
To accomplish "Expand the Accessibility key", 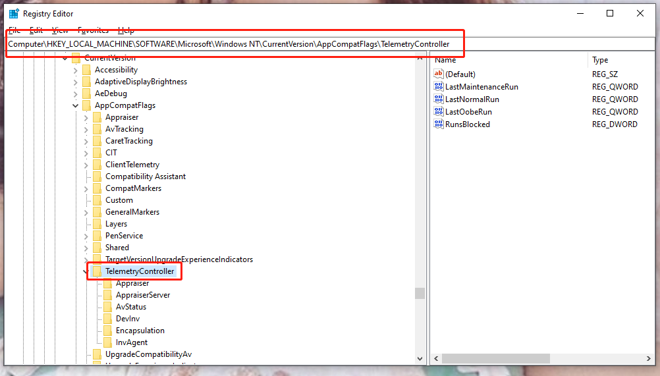I will 76,70.
